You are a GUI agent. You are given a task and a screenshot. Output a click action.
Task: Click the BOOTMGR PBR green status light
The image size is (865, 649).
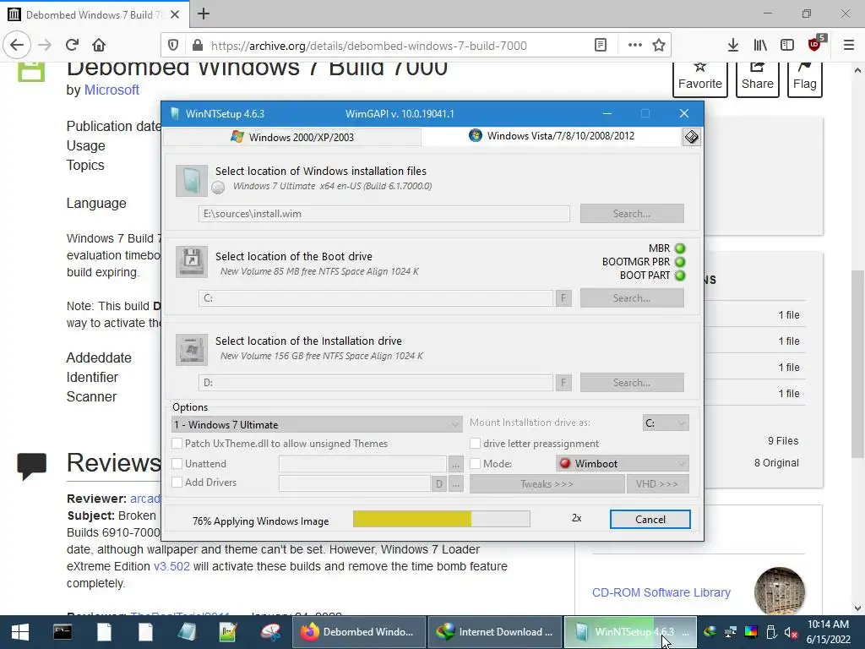pyautogui.click(x=680, y=262)
